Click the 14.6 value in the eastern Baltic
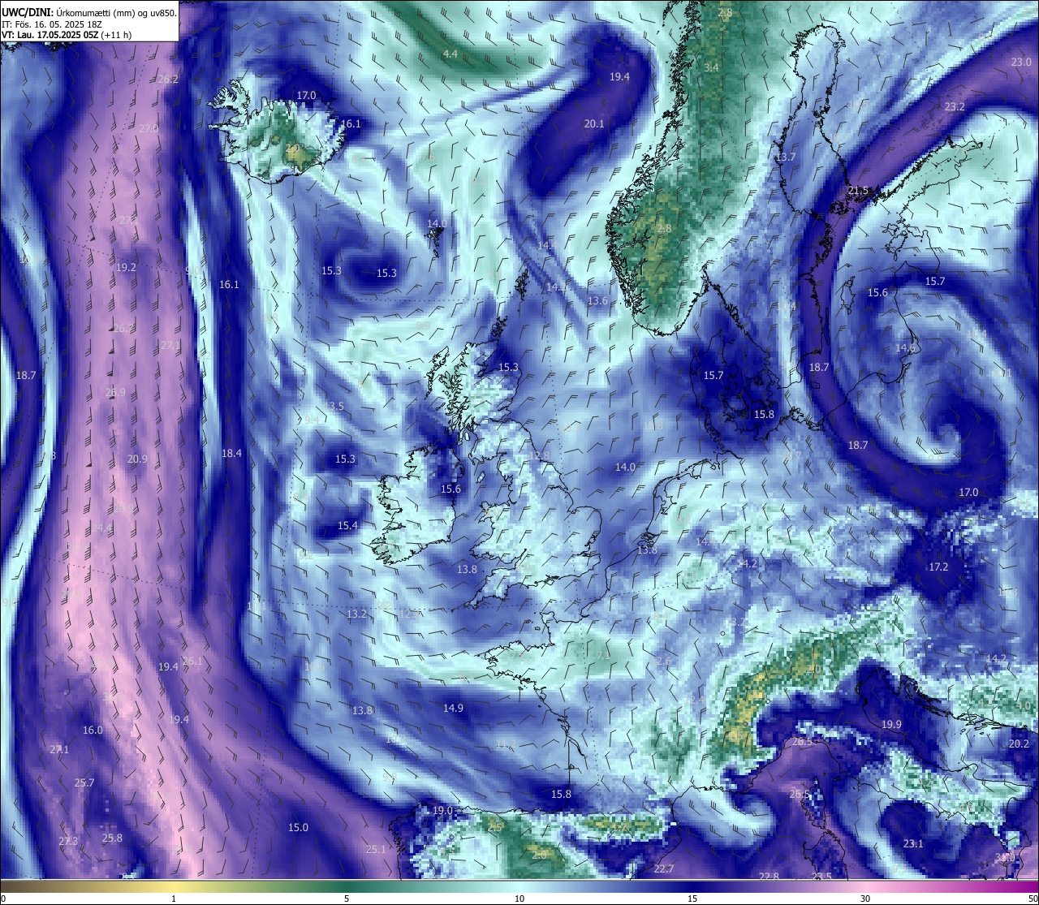Screen dimensions: 1039x905 coord(905,348)
